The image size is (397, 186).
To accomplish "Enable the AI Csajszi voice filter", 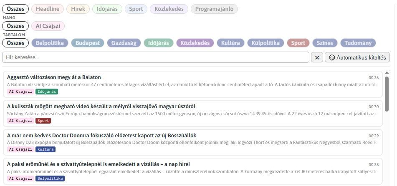I will click(48, 26).
